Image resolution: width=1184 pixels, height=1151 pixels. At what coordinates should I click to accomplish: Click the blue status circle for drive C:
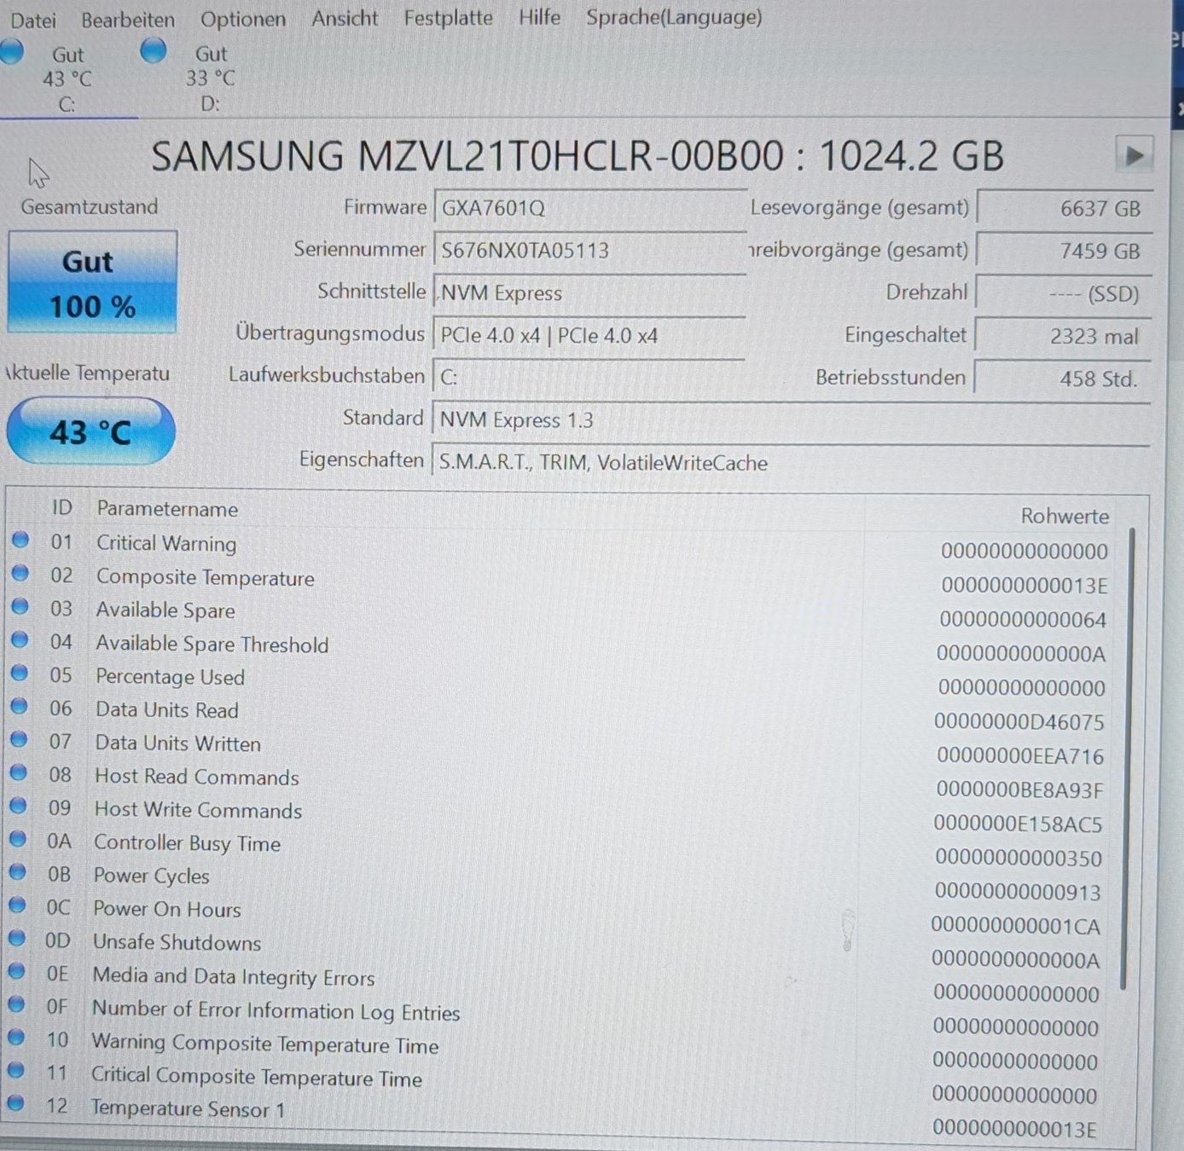coord(12,51)
